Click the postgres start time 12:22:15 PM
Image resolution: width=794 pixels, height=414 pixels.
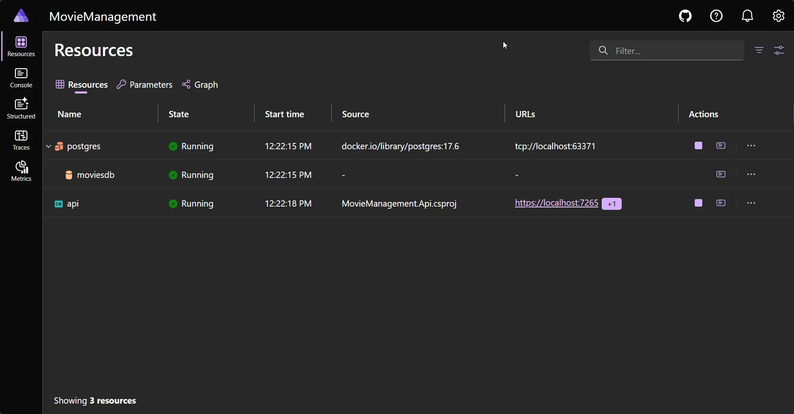(288, 146)
